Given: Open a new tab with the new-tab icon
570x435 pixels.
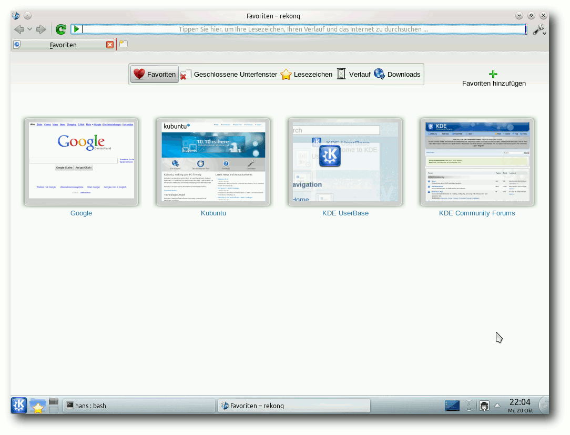Looking at the screenshot, I should point(124,44).
